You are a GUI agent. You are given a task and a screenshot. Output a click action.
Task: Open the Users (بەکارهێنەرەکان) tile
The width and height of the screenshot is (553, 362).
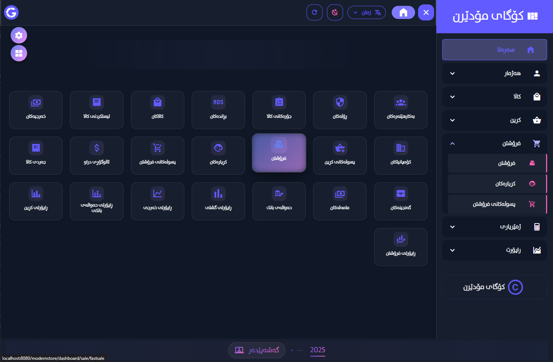pos(400,110)
